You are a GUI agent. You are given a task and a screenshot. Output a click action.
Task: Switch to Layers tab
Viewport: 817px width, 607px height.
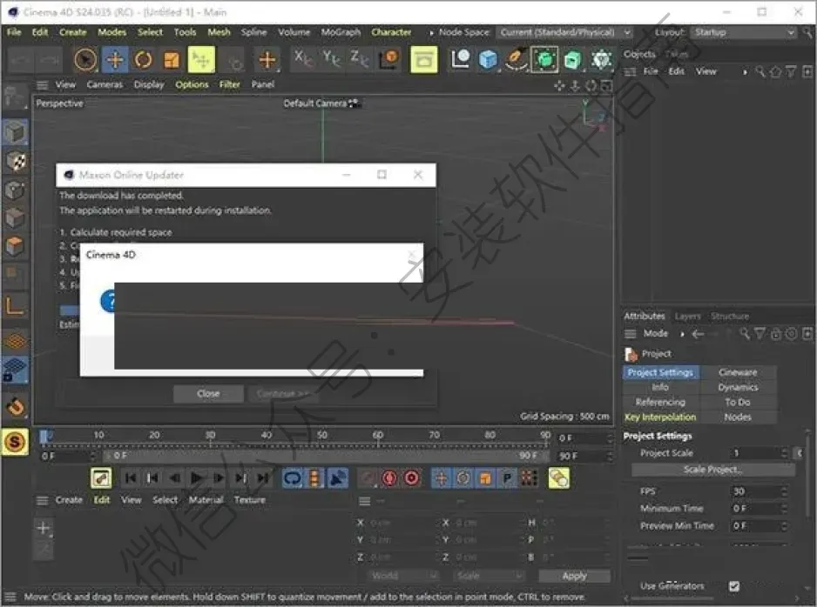tap(687, 317)
